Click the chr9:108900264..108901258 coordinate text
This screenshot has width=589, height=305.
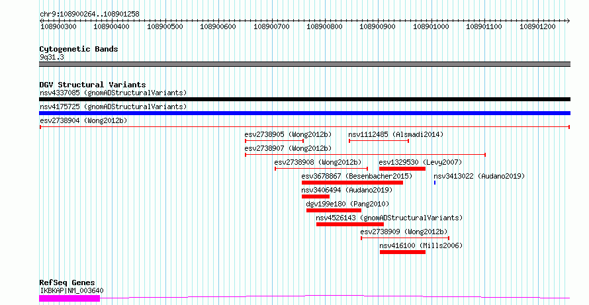point(90,15)
